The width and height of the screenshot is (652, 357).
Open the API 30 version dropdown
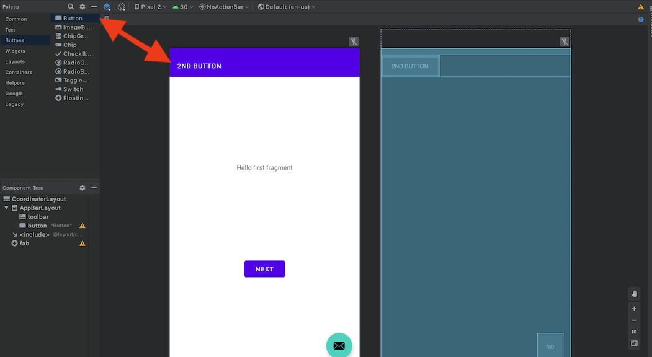[183, 7]
